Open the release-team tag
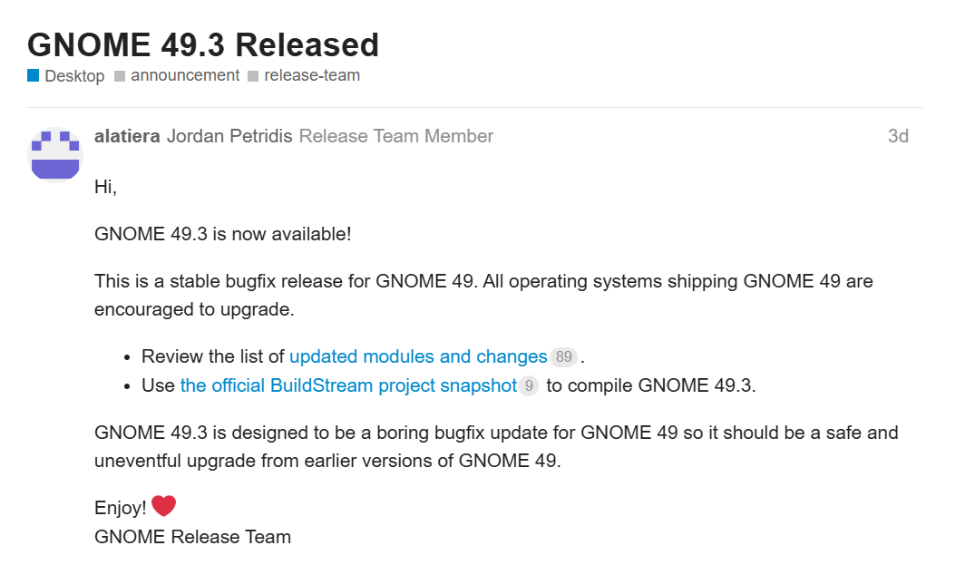Screen dimensions: 975x565 pyautogui.click(x=312, y=75)
